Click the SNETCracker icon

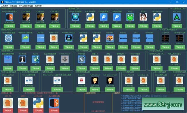(x=65, y=59)
